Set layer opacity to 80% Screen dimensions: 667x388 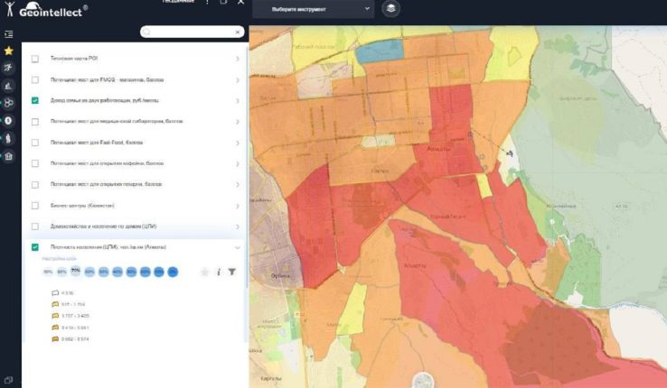[x=61, y=272]
